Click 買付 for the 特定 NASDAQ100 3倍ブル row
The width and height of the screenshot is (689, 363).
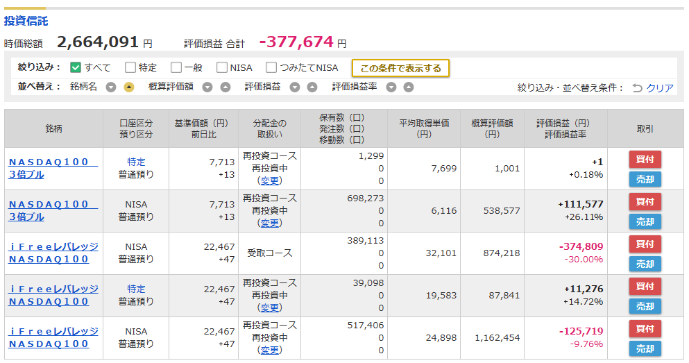pos(645,159)
